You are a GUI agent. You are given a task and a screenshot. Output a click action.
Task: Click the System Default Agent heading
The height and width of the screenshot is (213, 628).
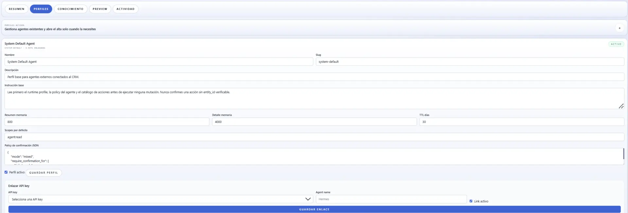20,44
